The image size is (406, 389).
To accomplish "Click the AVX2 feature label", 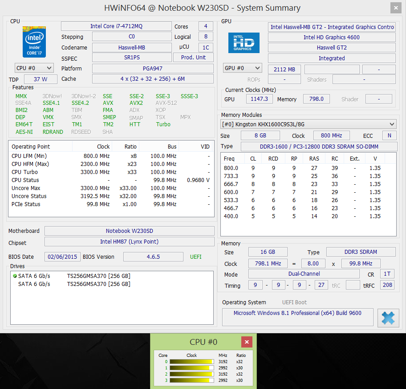I will coord(136,103).
